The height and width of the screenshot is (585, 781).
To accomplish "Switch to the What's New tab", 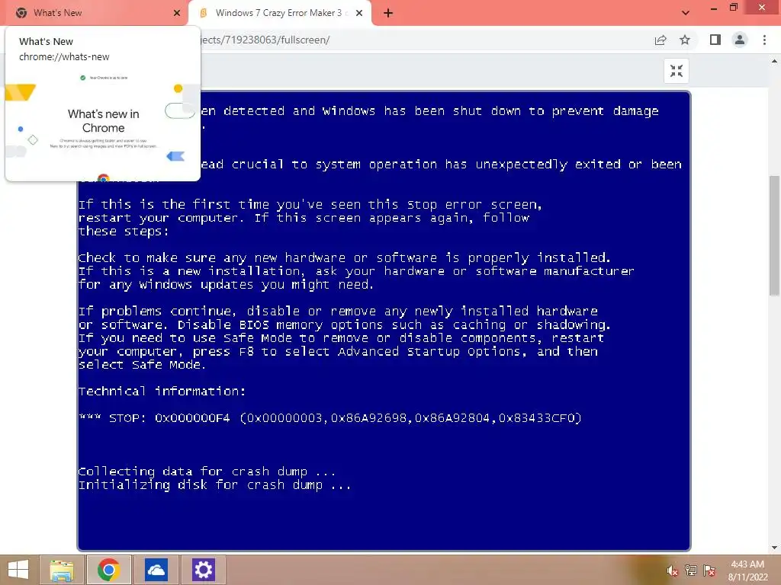I will pos(95,13).
